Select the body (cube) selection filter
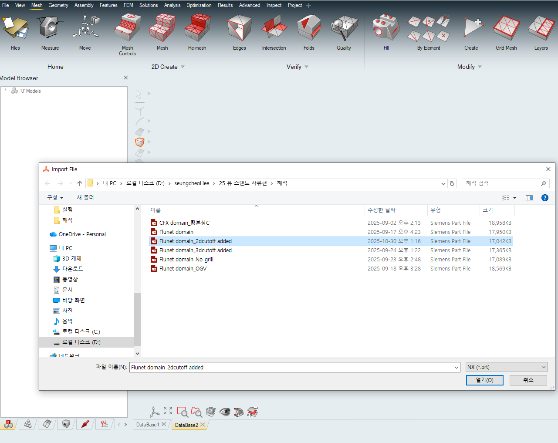 pos(139,142)
